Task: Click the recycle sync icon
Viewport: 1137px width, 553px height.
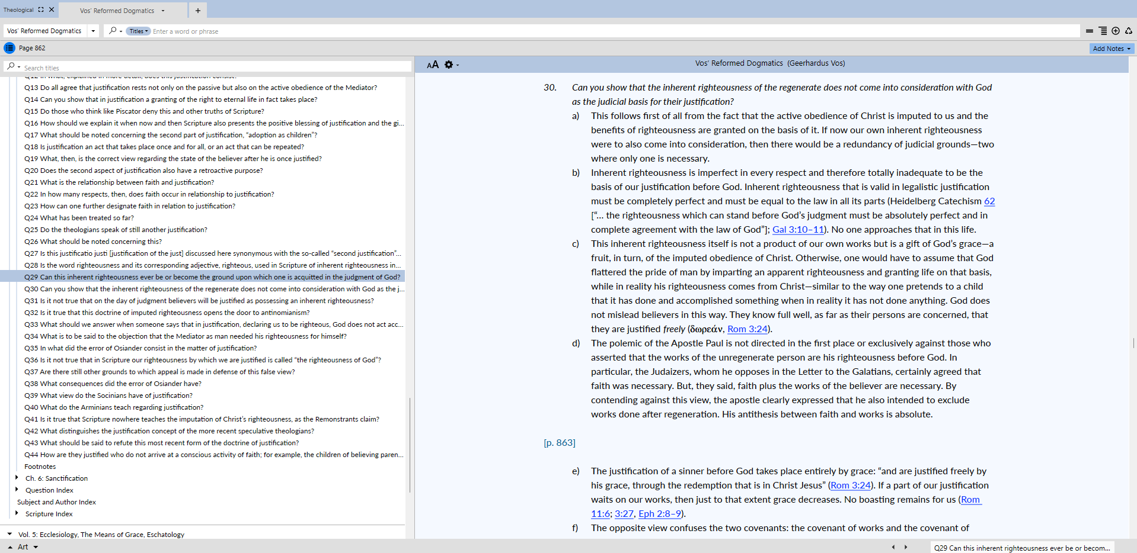Action: click(x=1128, y=31)
